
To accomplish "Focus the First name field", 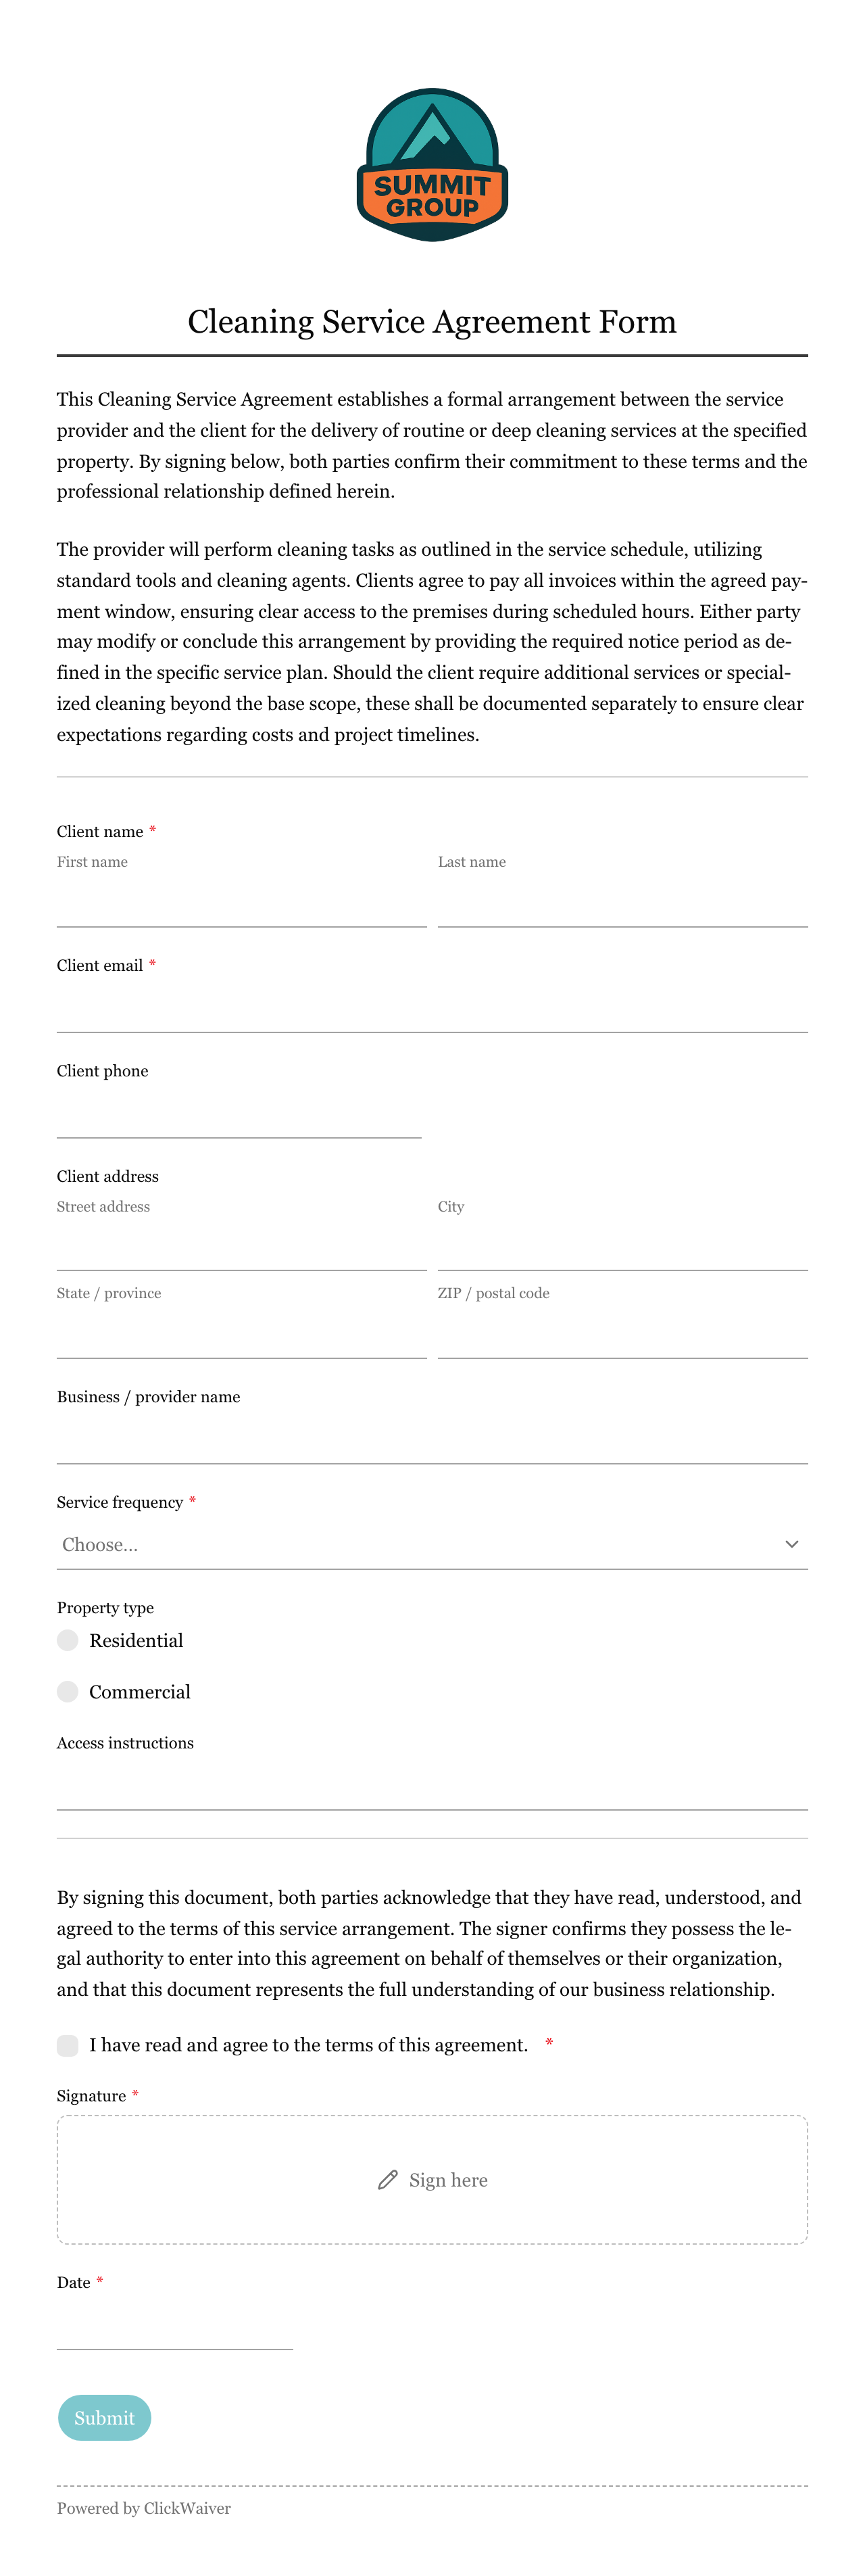I will 242,902.
